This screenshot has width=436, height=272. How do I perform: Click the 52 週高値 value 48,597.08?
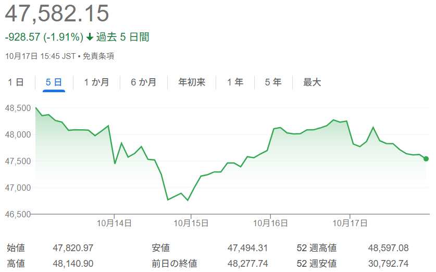388,249
